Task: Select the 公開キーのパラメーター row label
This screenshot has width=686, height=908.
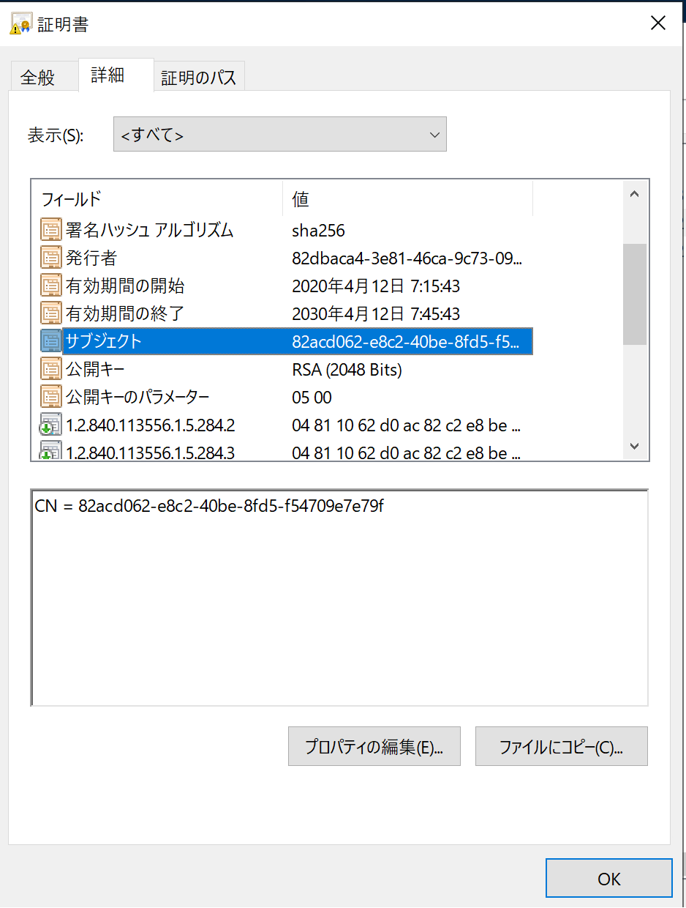Action: coord(137,397)
